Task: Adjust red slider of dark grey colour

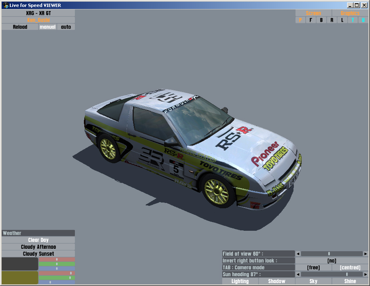Action: [x=56, y=259]
